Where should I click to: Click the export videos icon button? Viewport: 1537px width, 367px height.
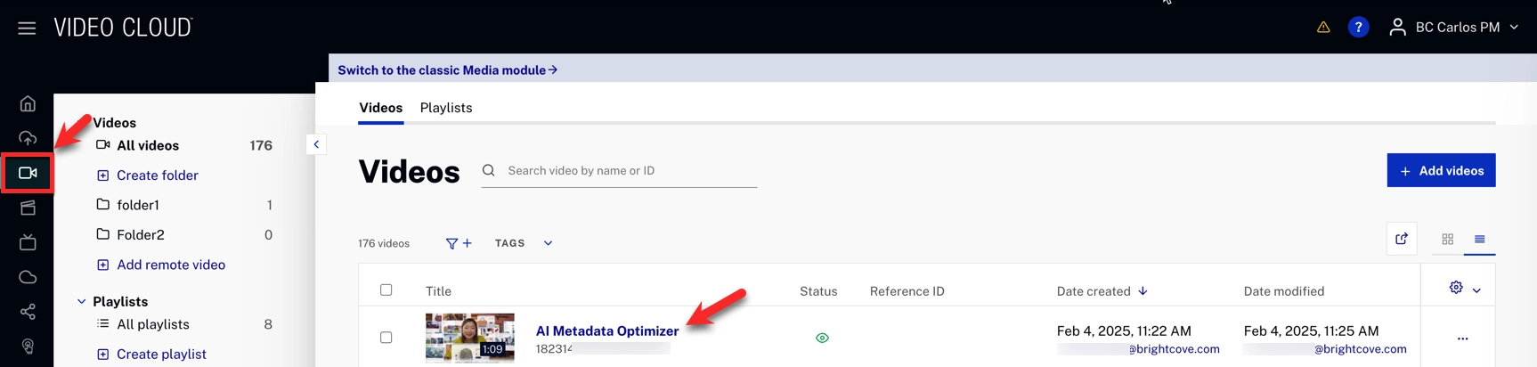point(1402,239)
